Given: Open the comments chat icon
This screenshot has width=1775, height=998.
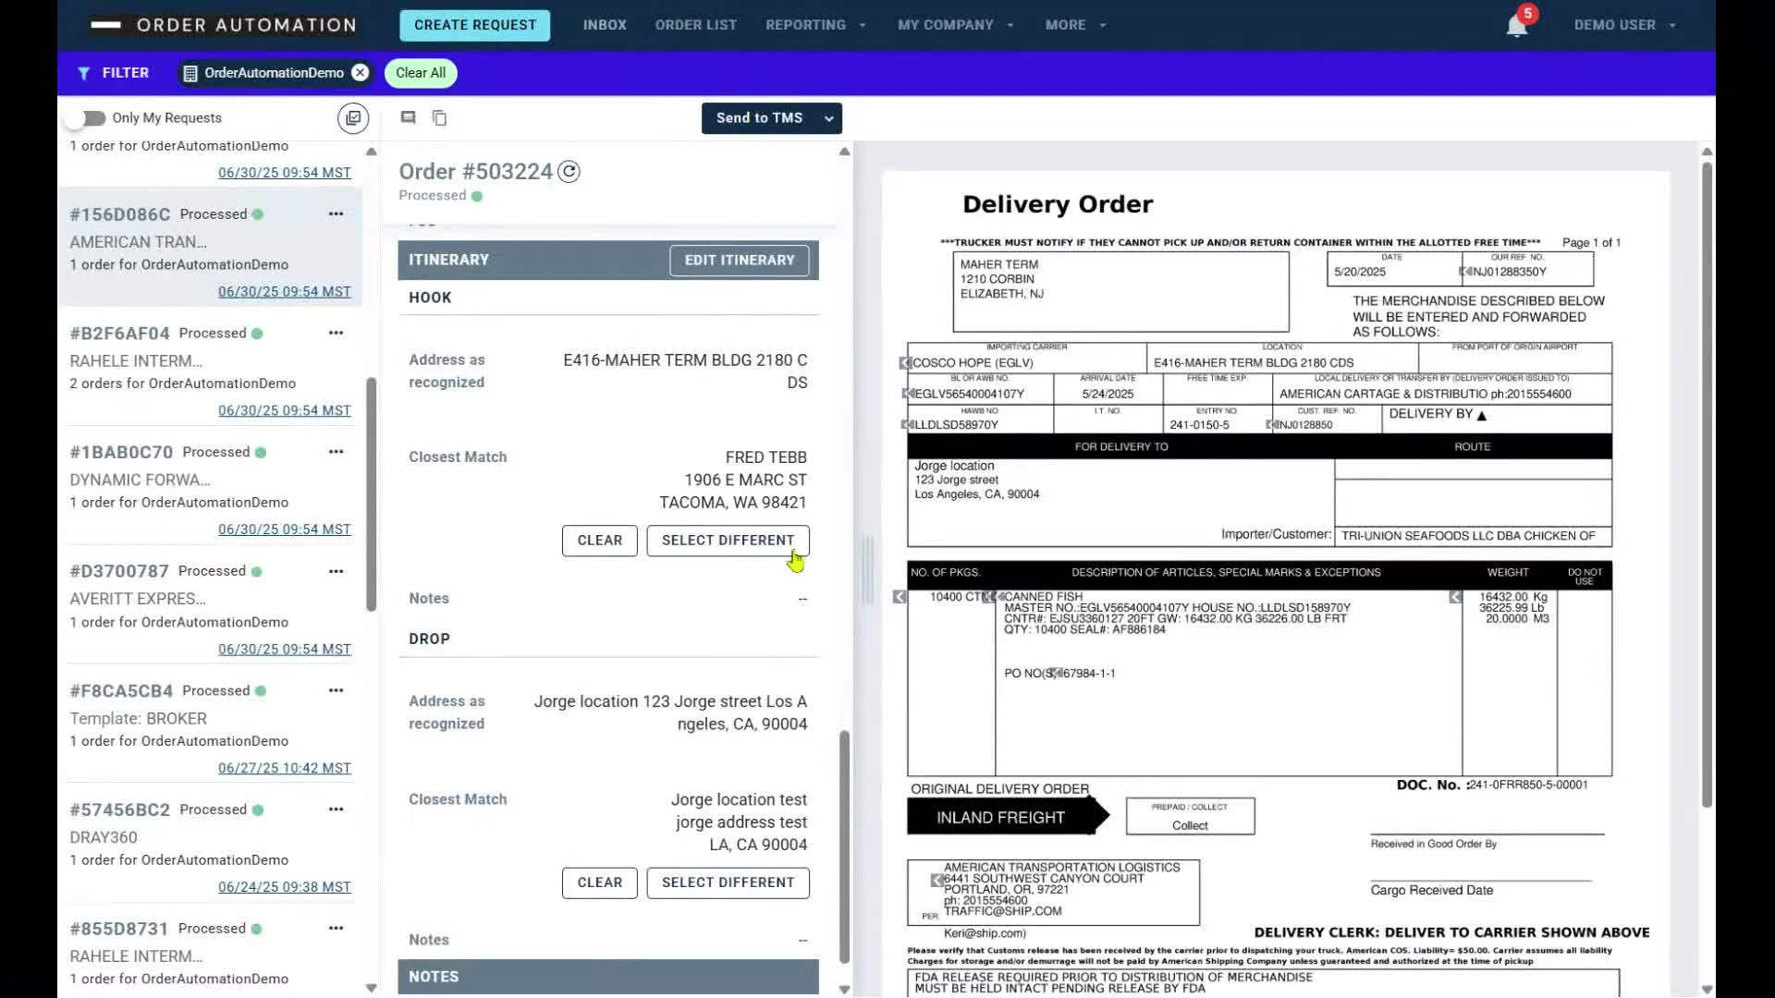Looking at the screenshot, I should tap(408, 117).
